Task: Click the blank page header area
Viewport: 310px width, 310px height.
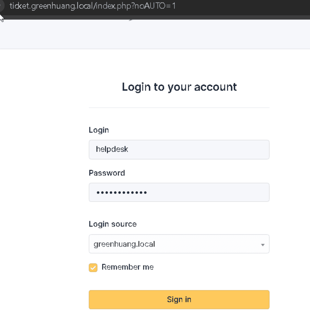Action: 155,34
